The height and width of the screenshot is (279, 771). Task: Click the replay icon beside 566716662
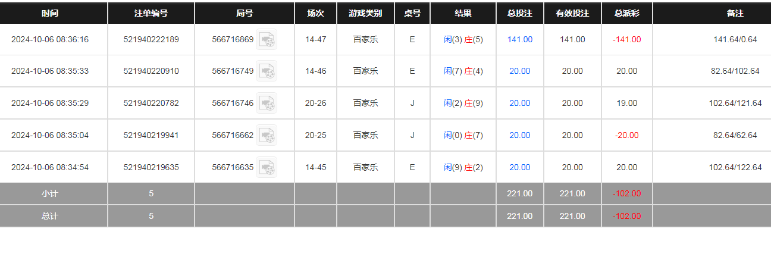pos(267,136)
